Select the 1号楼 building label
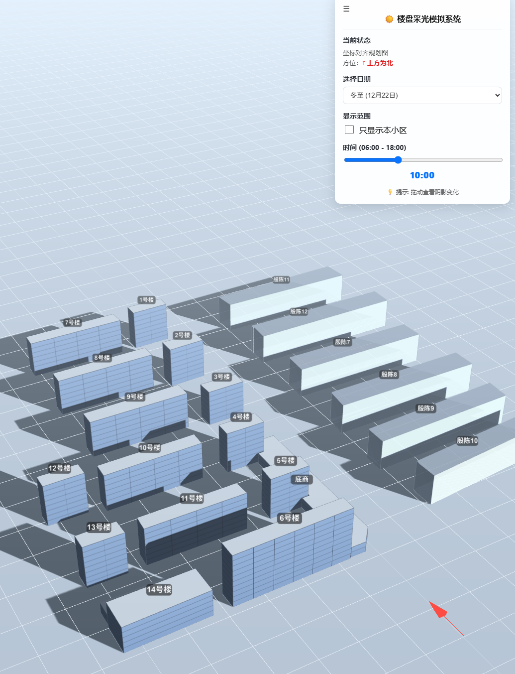 147,300
